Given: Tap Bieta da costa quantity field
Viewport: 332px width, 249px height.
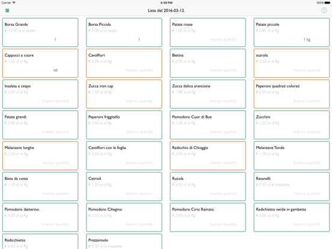Looking at the screenshot, I should [55, 193].
